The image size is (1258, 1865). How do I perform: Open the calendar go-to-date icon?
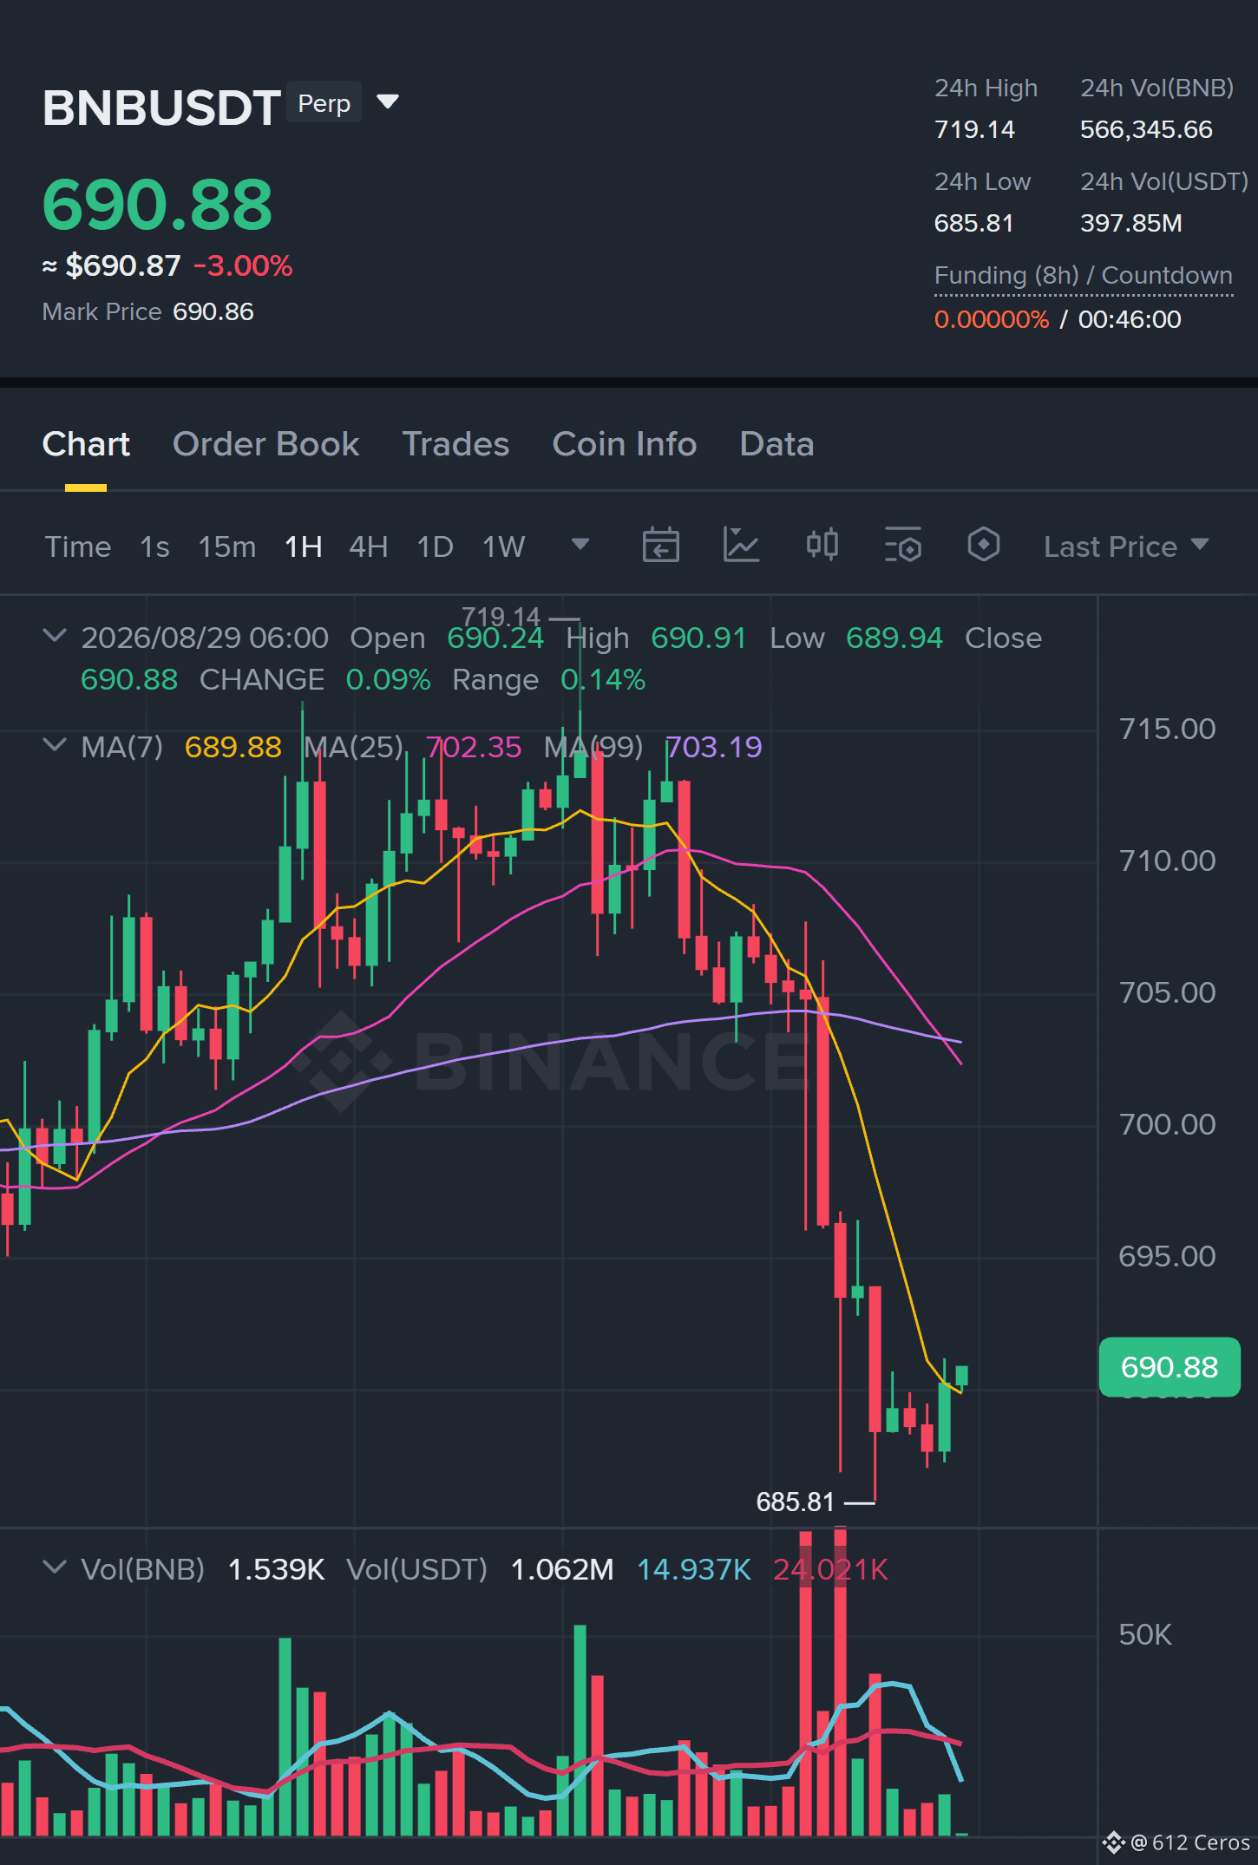click(x=660, y=546)
